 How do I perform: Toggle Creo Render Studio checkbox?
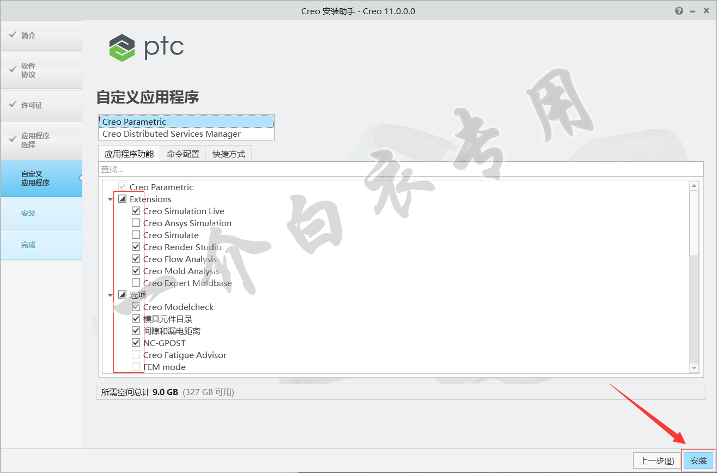[x=136, y=247]
